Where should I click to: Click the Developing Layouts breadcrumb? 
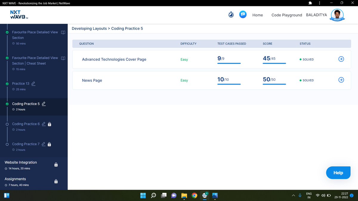(89, 29)
